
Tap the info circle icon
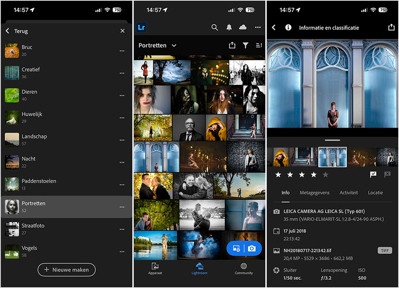[x=288, y=27]
